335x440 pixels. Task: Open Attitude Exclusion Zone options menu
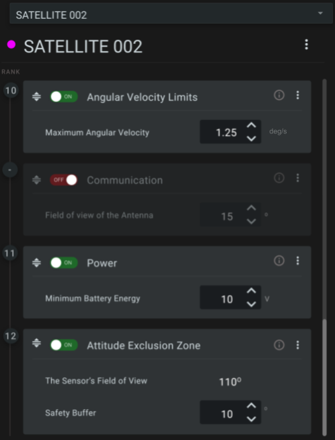(x=297, y=345)
